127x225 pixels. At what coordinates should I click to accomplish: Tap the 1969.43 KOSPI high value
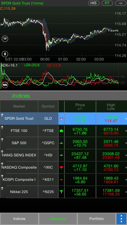point(111,178)
